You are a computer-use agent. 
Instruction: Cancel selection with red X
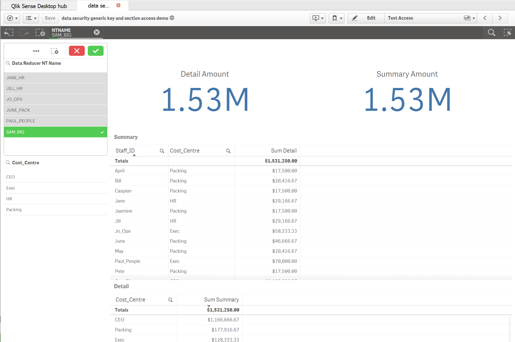pyautogui.click(x=77, y=51)
